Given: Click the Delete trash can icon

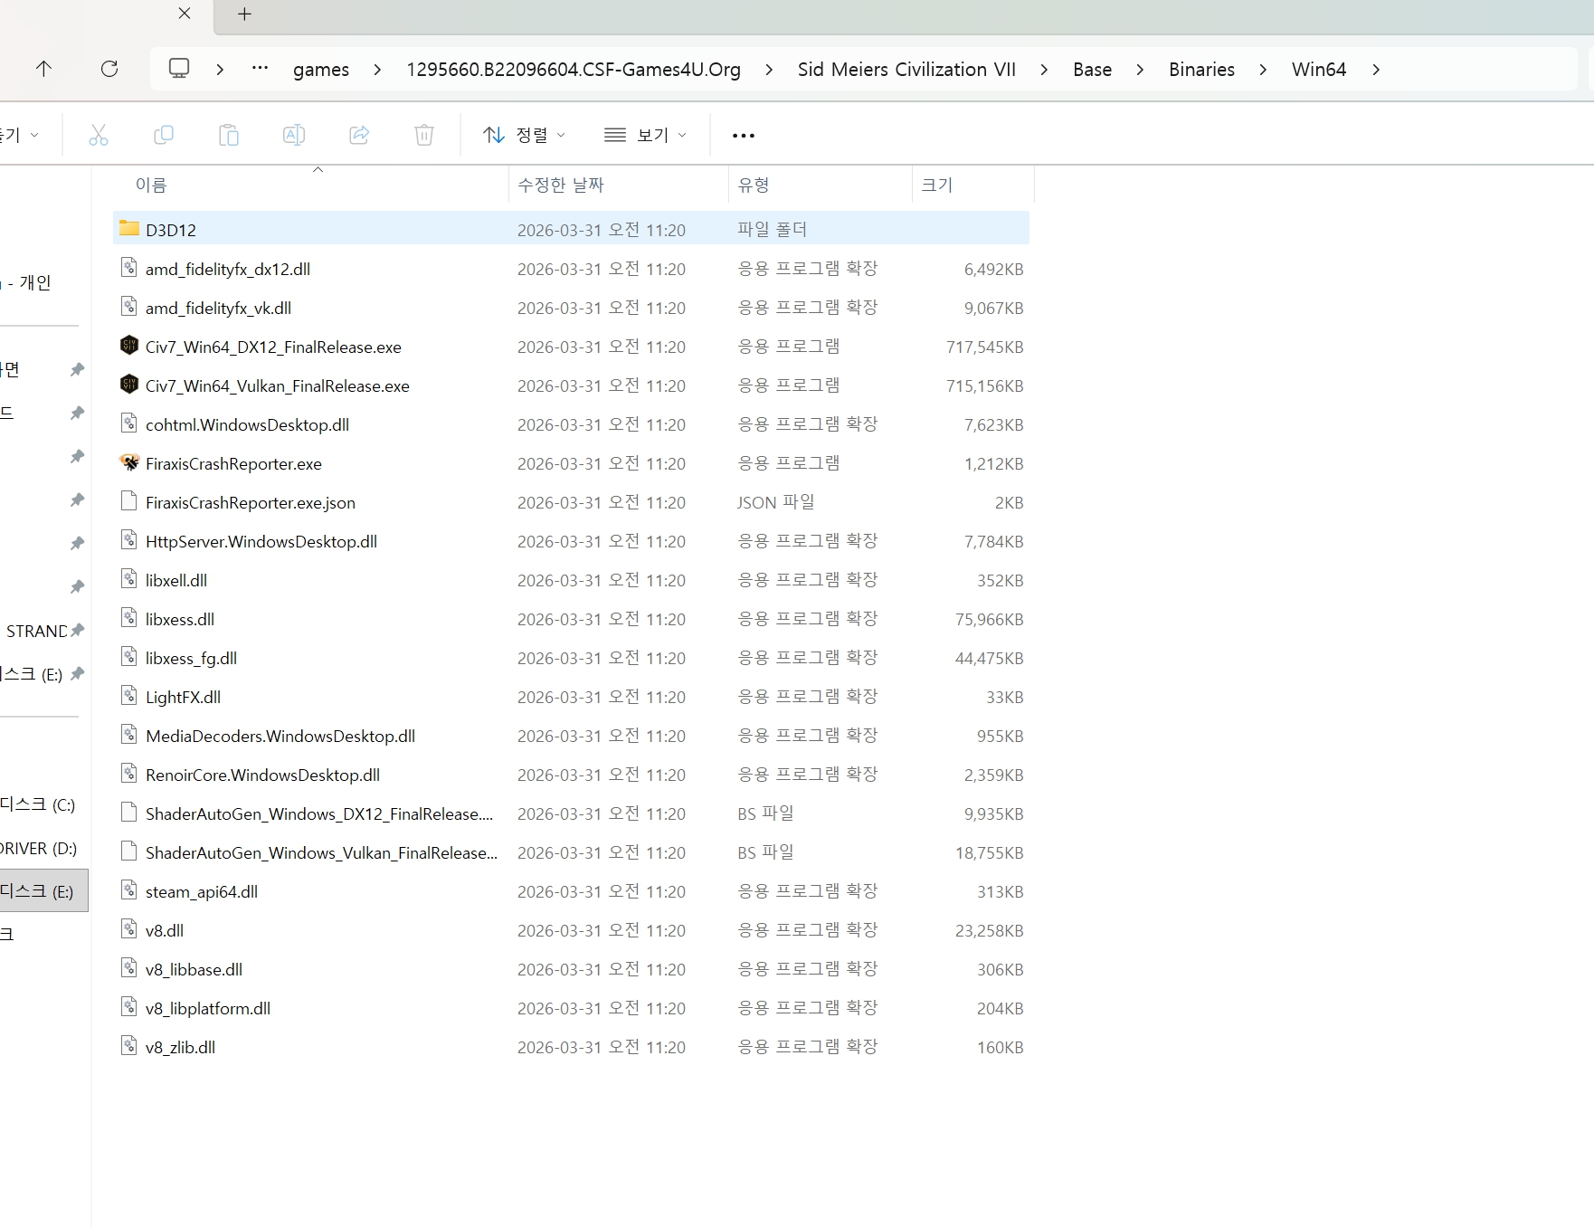Looking at the screenshot, I should tap(424, 135).
